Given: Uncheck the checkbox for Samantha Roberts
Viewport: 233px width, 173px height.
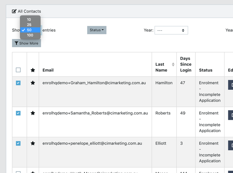Looking at the screenshot, I should pyautogui.click(x=18, y=113).
